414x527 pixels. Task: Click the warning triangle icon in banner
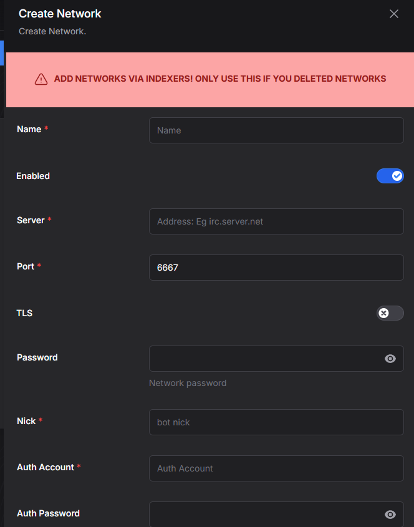(41, 79)
